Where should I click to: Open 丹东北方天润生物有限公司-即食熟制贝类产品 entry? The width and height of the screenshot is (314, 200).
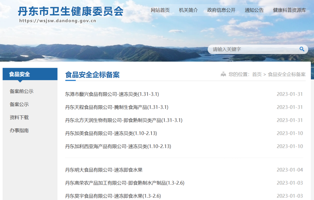[x=124, y=120]
